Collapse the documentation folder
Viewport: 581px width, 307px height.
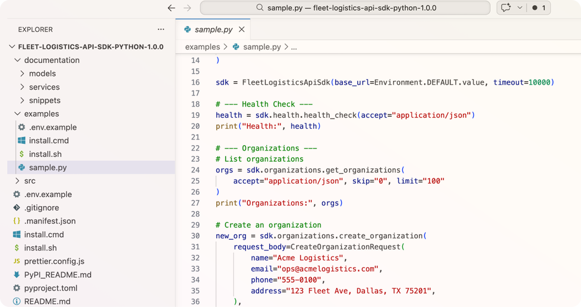pos(17,60)
